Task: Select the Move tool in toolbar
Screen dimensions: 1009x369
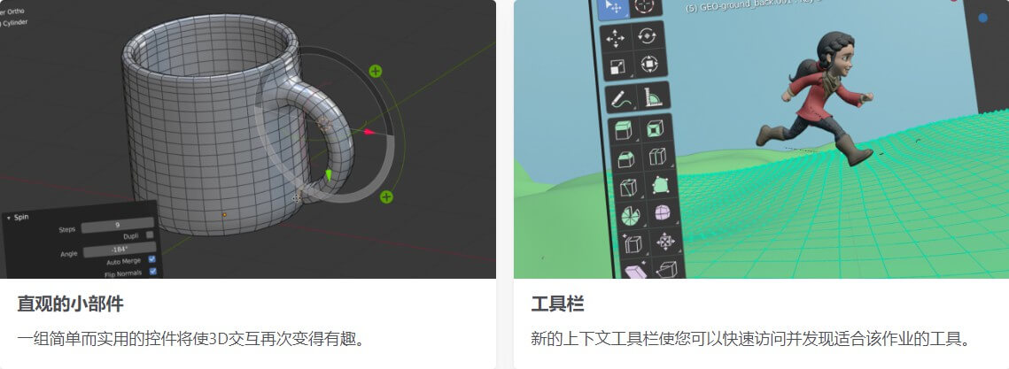Action: [615, 39]
